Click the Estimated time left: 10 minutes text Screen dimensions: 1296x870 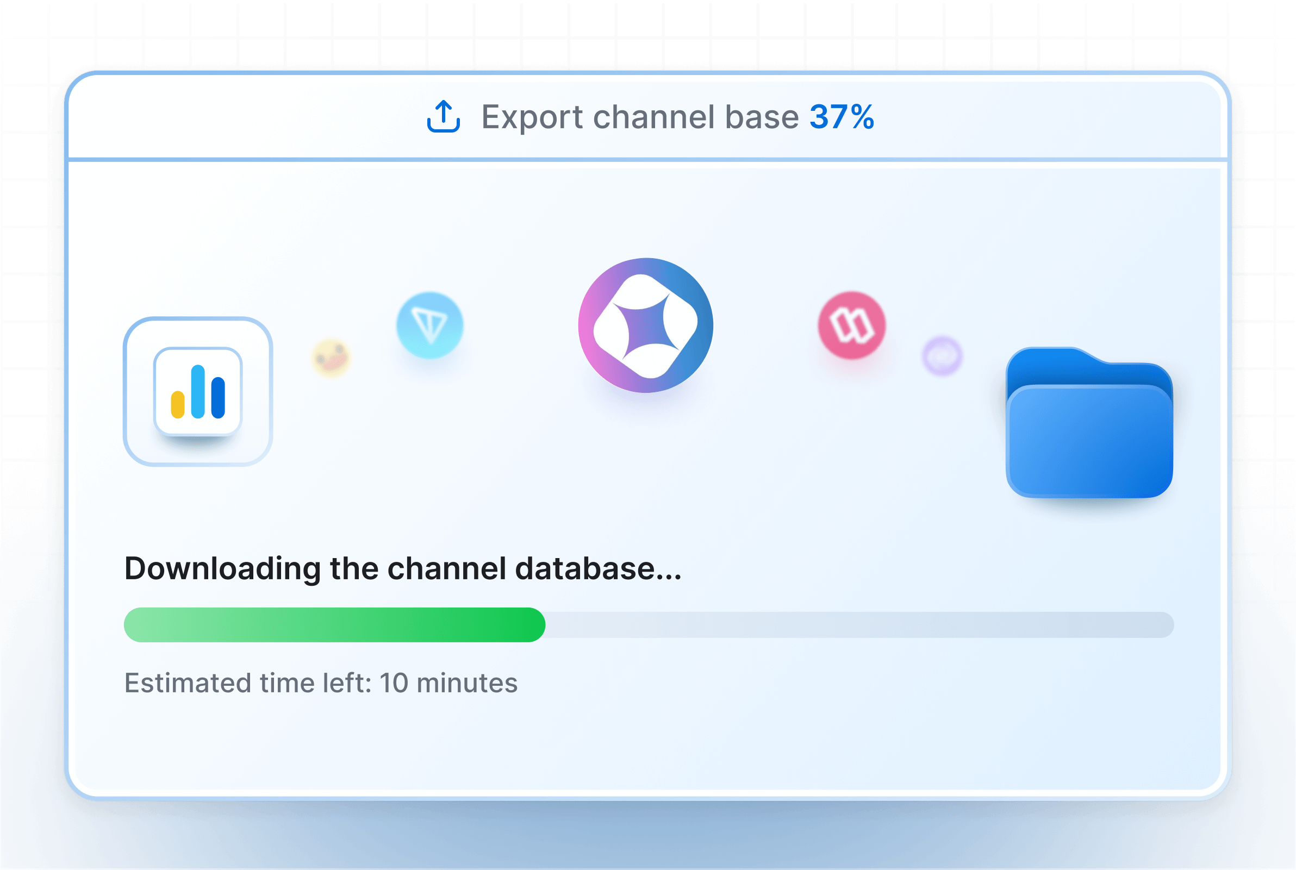click(x=321, y=684)
